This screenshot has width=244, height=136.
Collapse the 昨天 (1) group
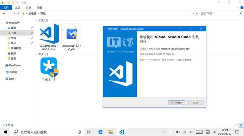(x=37, y=54)
